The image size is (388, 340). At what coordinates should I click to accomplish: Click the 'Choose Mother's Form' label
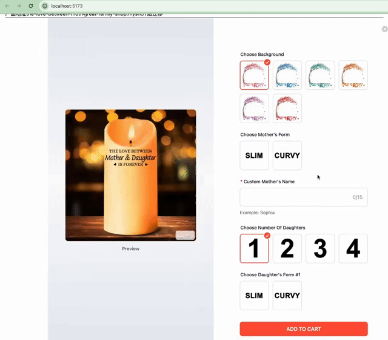tap(265, 135)
